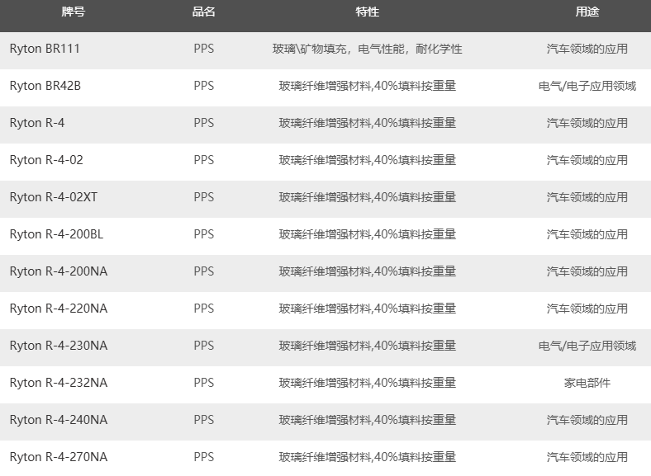Click the 家电部件 usage cell
651x476 pixels.
587,383
